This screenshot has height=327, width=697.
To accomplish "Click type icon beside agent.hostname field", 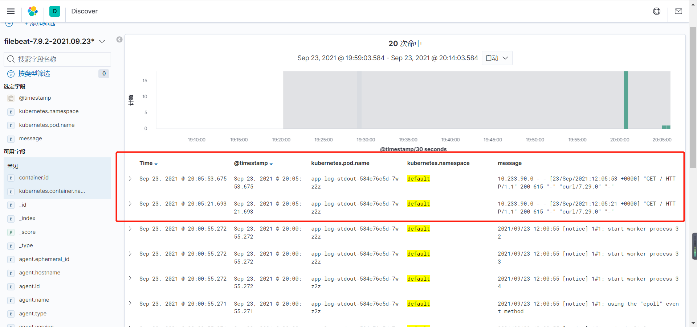I will pos(11,273).
